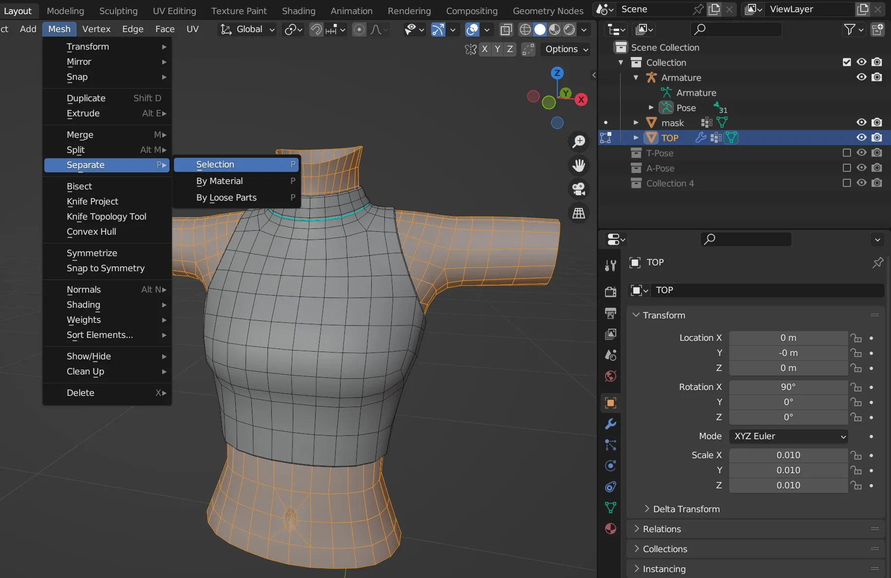
Task: Hide the TOP object in viewport
Action: (x=861, y=137)
